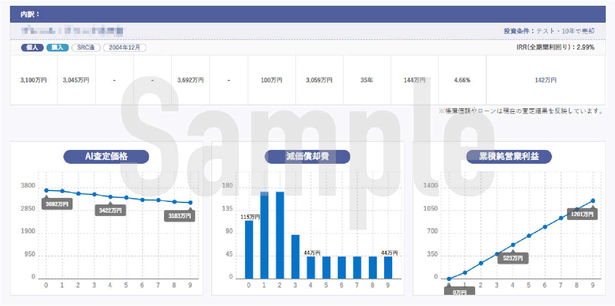
Task: Click the 115万円 bar at year 0
Action: [x=249, y=249]
